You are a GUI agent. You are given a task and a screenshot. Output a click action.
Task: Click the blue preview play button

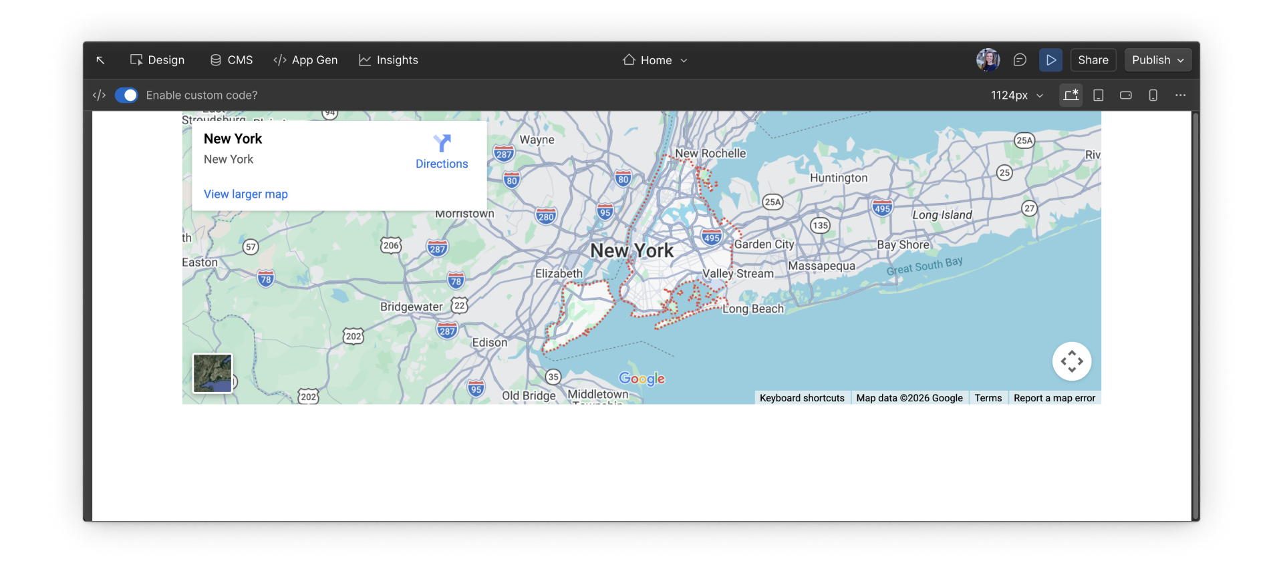click(1050, 60)
